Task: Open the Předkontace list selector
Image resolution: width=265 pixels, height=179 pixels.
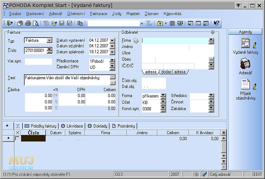Action: pos(112,61)
